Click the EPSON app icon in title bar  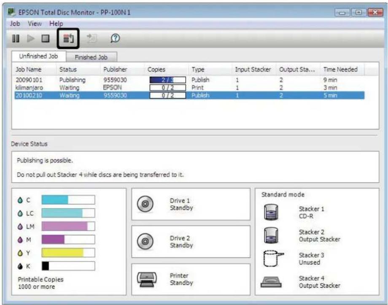pyautogui.click(x=11, y=12)
